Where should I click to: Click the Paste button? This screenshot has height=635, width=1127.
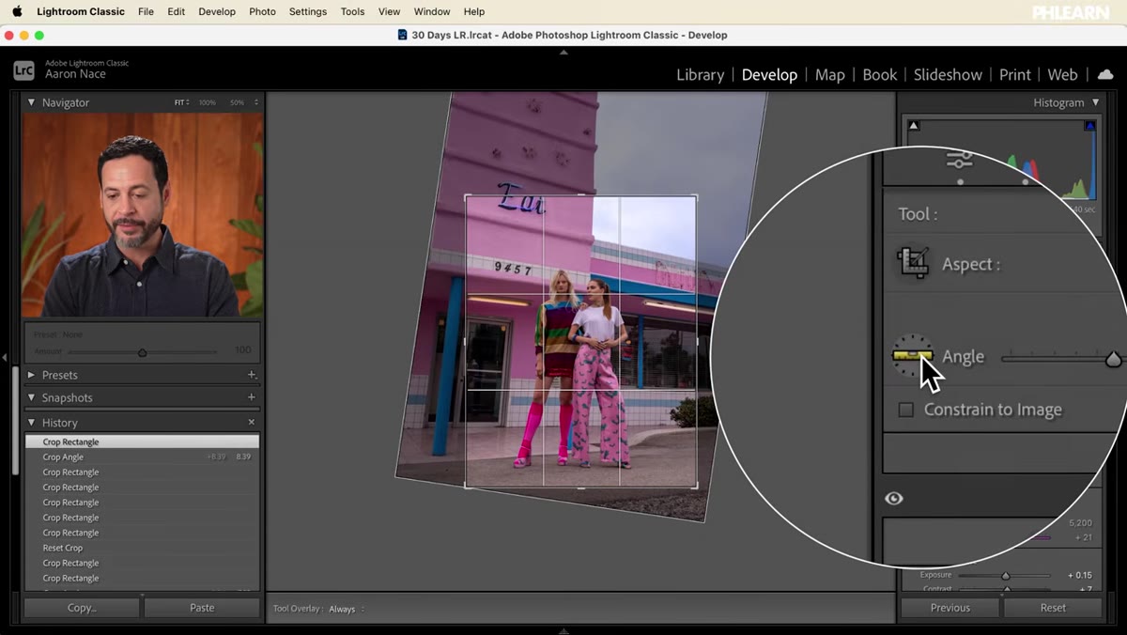[202, 608]
